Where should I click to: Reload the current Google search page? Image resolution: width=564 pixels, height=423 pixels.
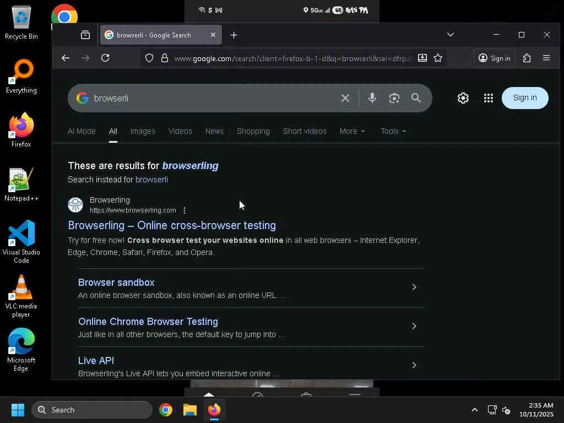click(105, 58)
